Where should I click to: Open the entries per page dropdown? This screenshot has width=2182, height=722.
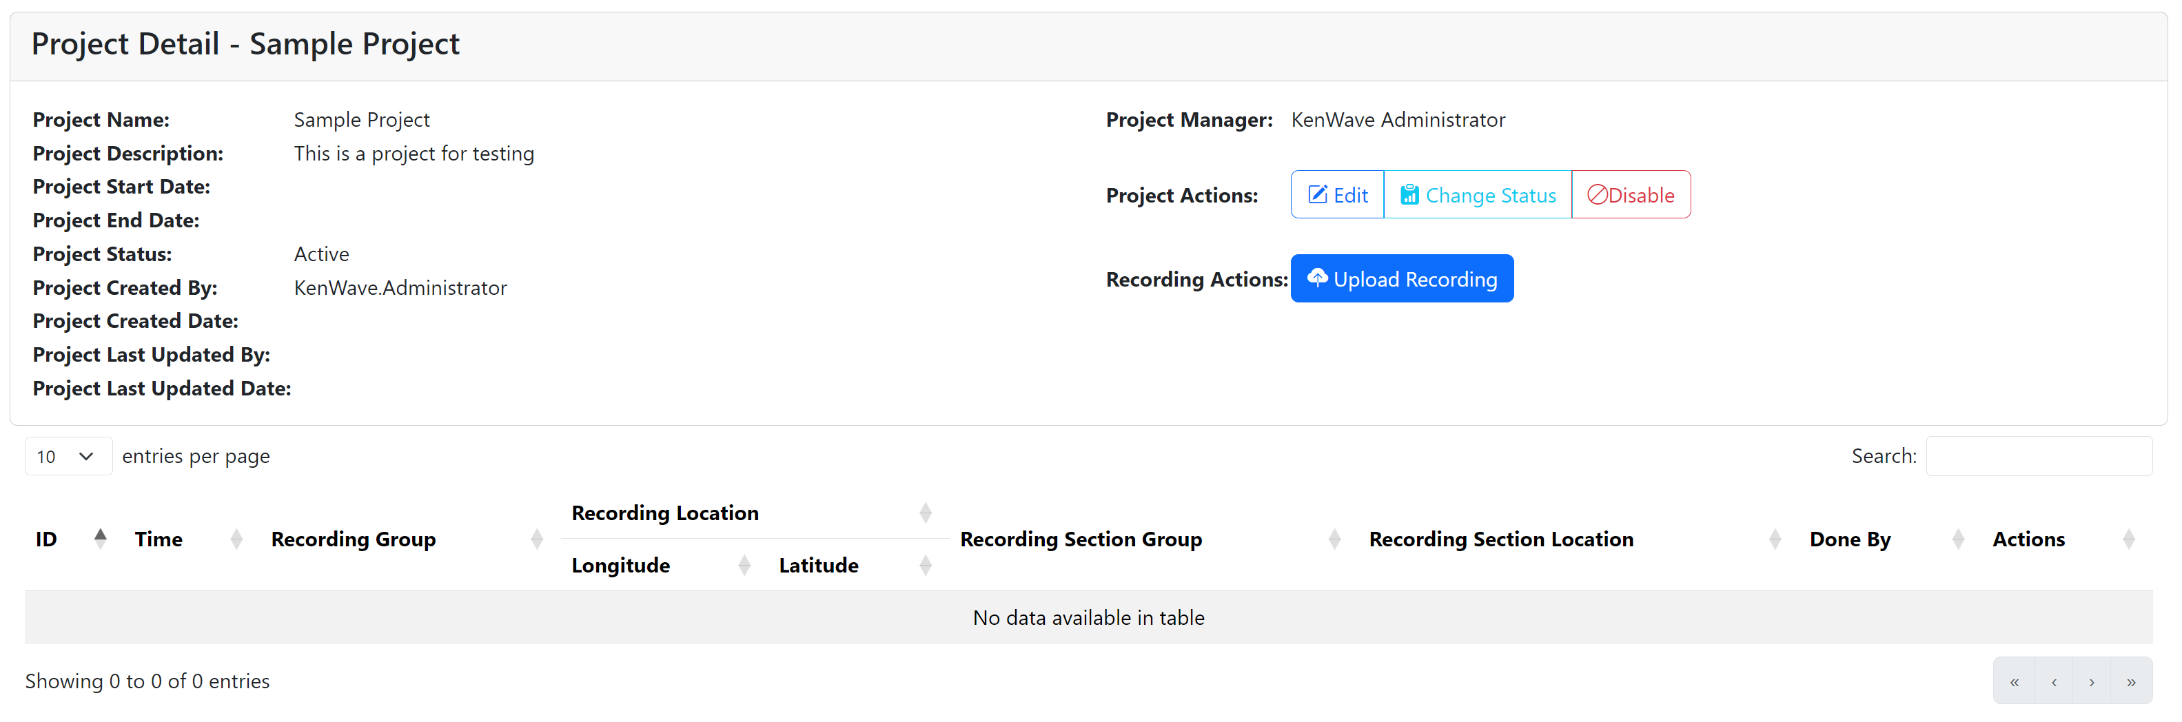(67, 456)
